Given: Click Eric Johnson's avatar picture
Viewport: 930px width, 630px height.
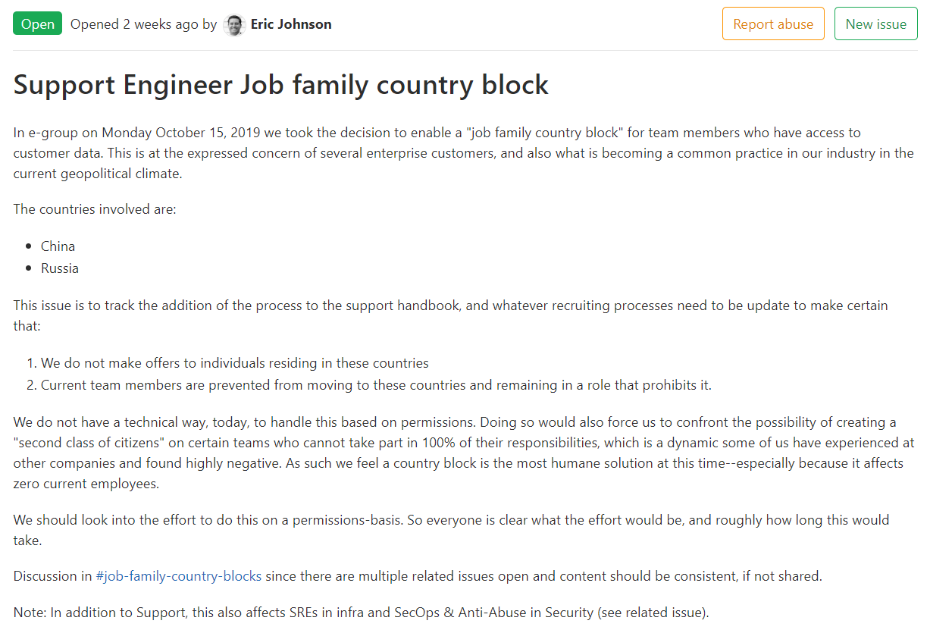Looking at the screenshot, I should [234, 24].
